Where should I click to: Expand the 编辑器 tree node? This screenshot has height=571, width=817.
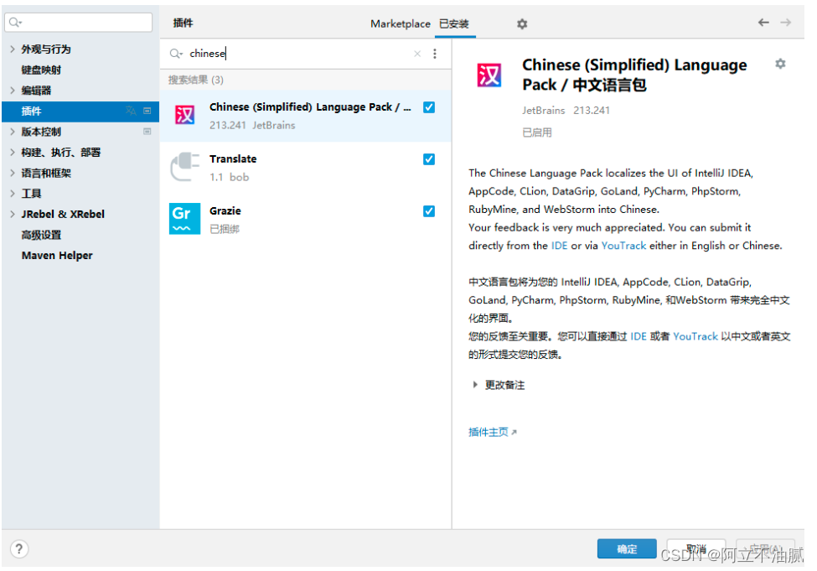tap(13, 91)
